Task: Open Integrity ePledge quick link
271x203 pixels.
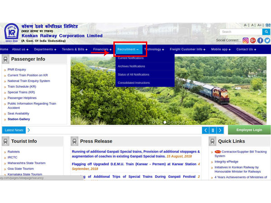Action: pyautogui.click(x=226, y=162)
